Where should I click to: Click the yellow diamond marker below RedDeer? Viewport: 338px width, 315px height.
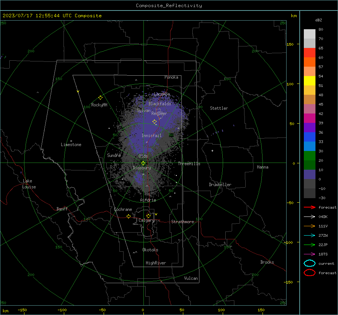pos(154,122)
